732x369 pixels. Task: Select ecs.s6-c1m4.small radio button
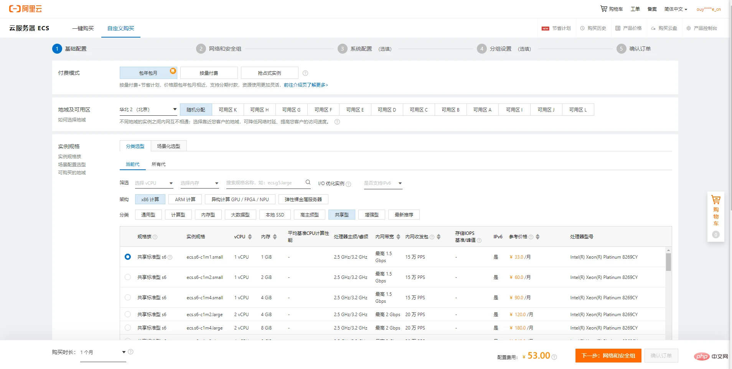coord(128,297)
